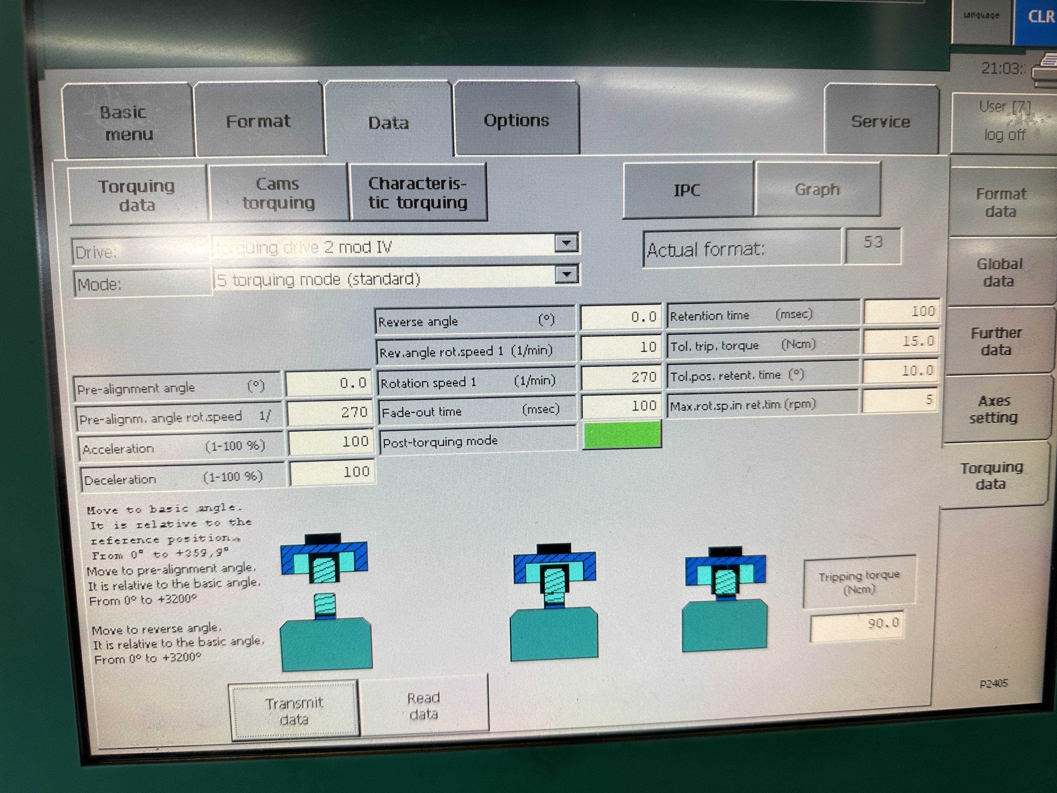
Task: Open the Cams torquing tab
Action: [x=278, y=193]
